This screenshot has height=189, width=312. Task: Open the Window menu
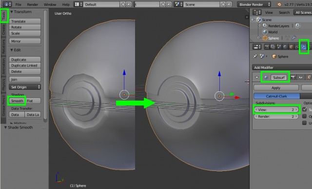50,4
